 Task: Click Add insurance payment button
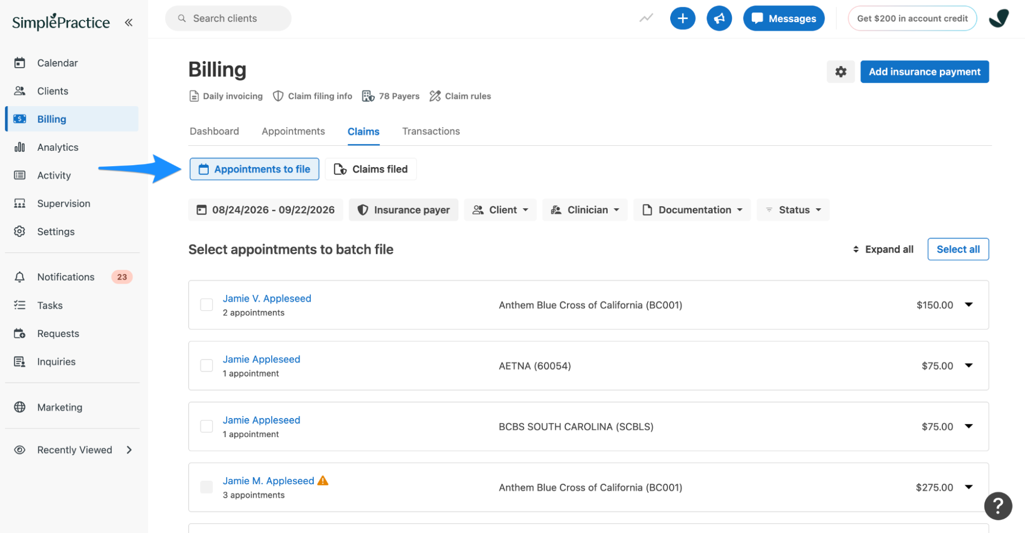[924, 72]
